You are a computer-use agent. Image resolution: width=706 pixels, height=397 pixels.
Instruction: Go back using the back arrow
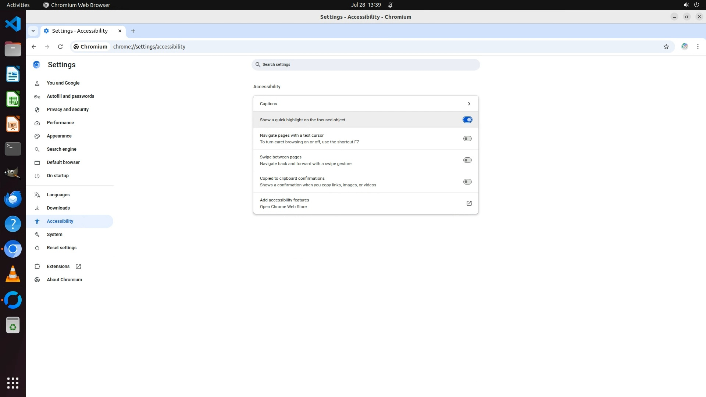(34, 47)
